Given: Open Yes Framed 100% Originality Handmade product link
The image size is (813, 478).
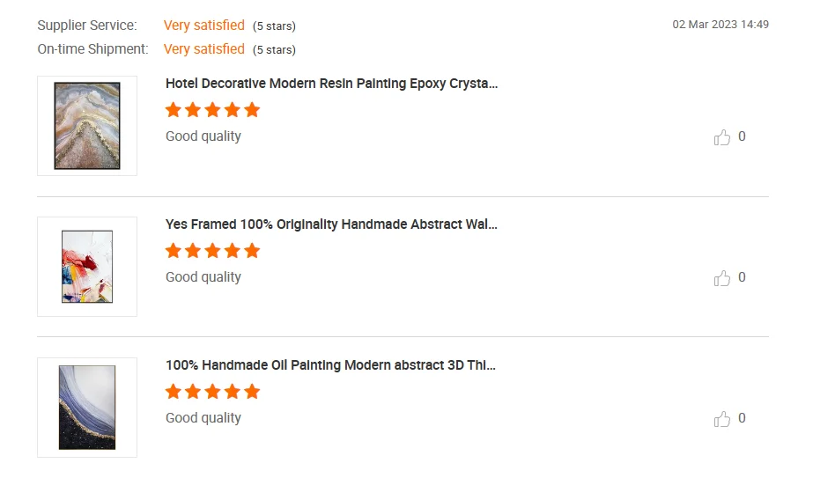Looking at the screenshot, I should pos(331,224).
